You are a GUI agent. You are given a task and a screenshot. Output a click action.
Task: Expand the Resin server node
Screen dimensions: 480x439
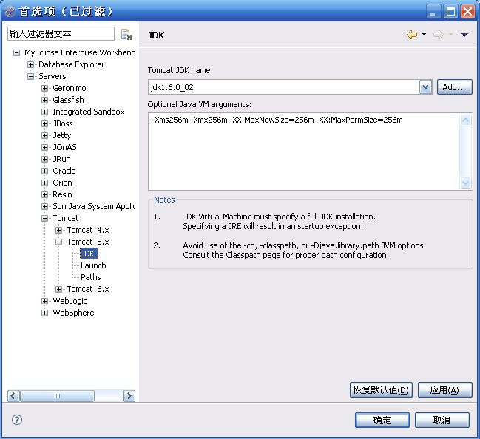[x=44, y=194]
